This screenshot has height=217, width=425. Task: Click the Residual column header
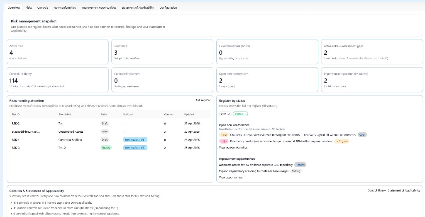128,115
